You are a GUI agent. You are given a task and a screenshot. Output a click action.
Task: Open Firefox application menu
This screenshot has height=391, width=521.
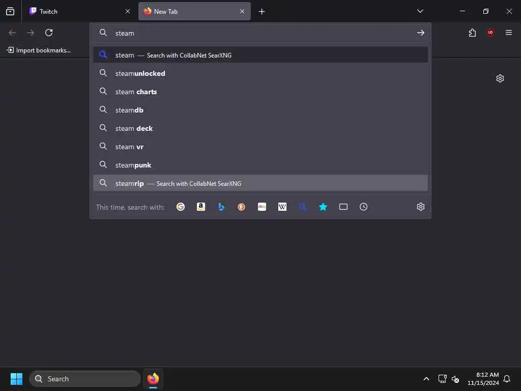click(x=509, y=33)
